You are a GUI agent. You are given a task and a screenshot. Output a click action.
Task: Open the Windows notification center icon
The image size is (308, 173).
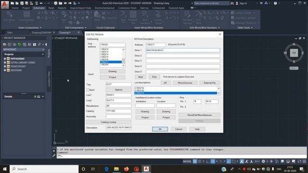pos(302,169)
